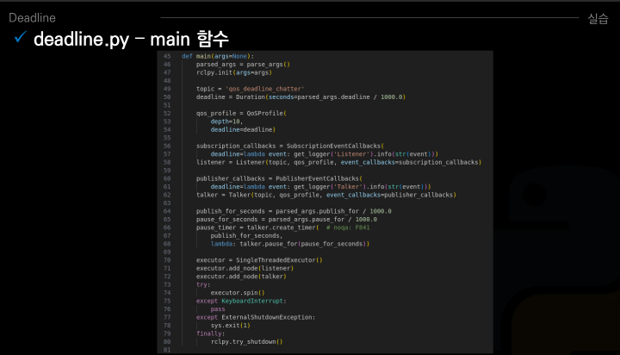The width and height of the screenshot is (620, 355).
Task: Click line number 81 in the gutter
Action: [x=167, y=350]
